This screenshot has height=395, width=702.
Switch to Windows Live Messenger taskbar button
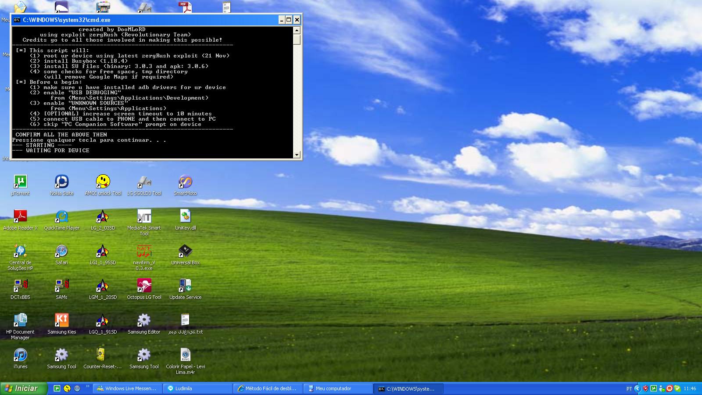coord(127,388)
